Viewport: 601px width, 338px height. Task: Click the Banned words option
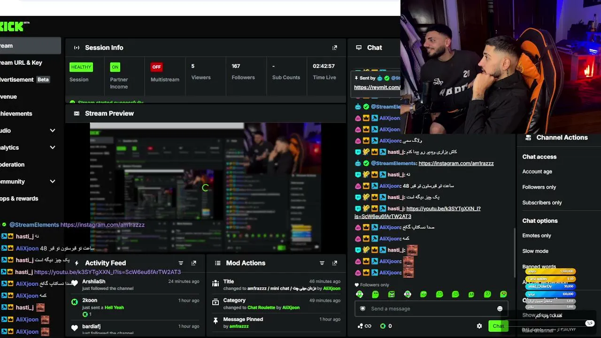(539, 266)
